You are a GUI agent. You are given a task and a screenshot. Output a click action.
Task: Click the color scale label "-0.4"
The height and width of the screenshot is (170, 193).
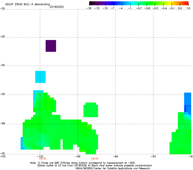(x=164, y=8)
